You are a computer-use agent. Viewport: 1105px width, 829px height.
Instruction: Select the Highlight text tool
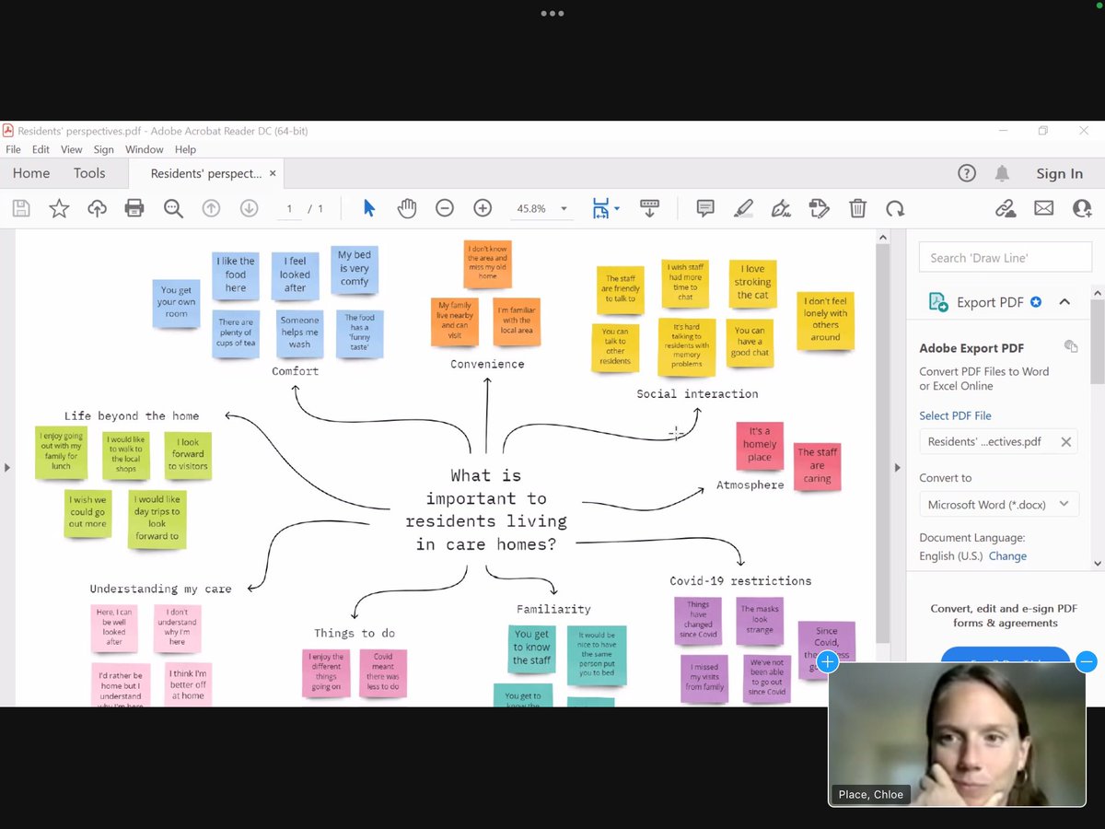click(x=743, y=209)
